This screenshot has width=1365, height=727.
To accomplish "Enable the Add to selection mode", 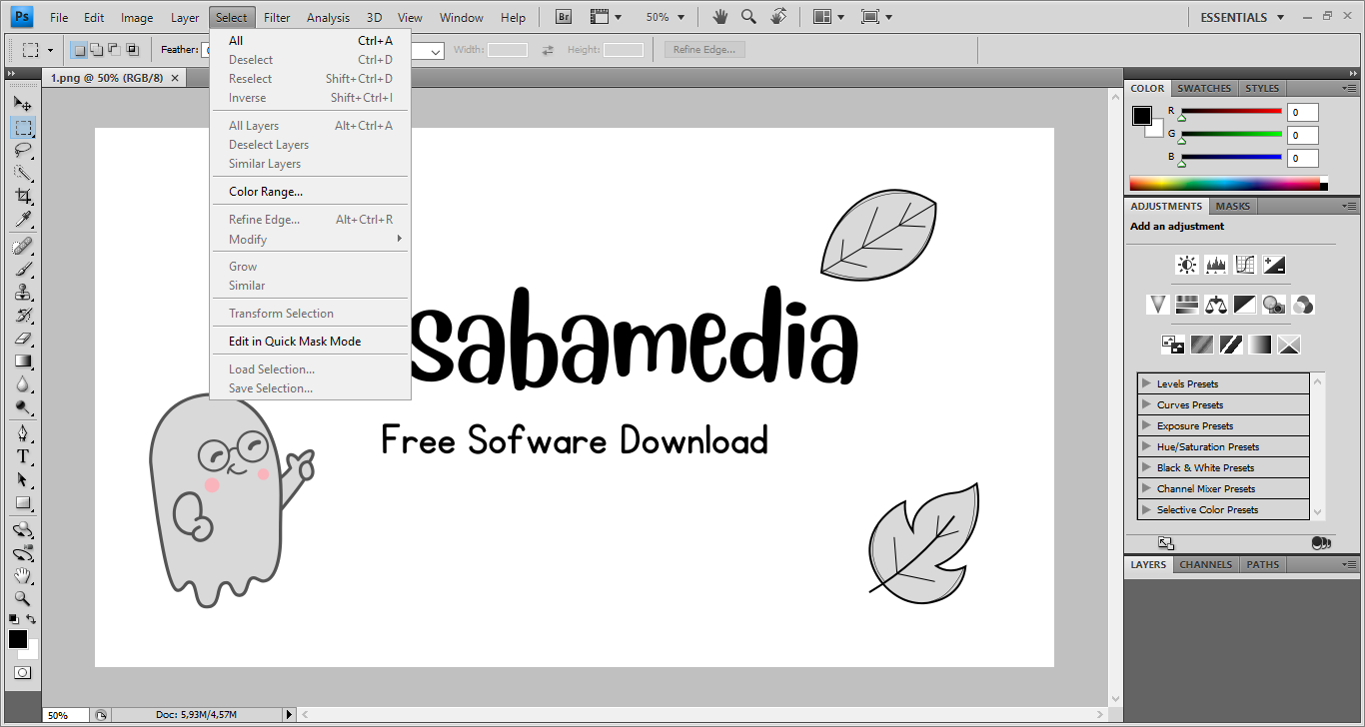I will click(96, 49).
